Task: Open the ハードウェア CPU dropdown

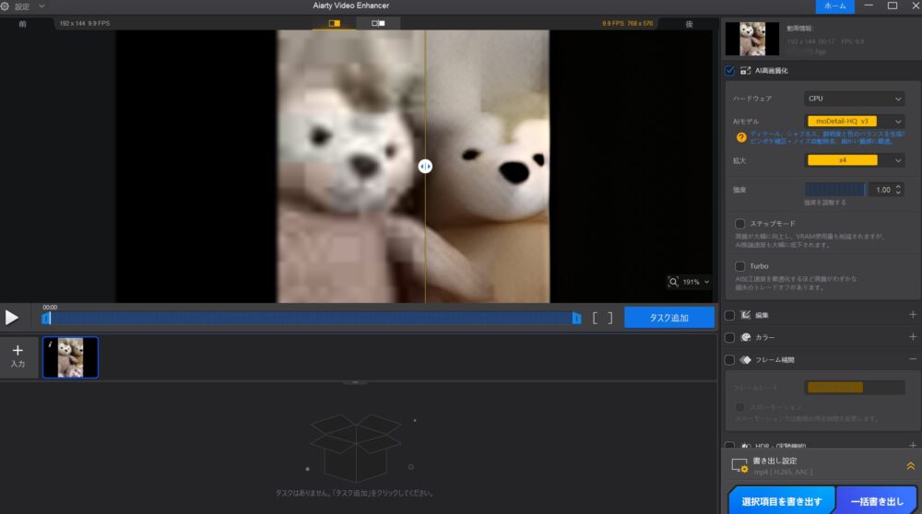Action: pos(855,99)
